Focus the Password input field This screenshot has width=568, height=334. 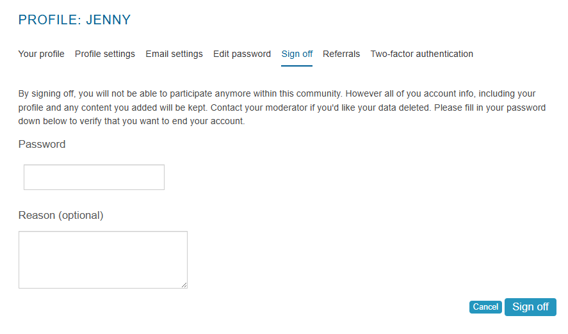[94, 177]
